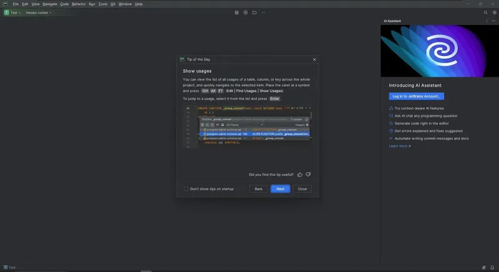Screen dimensions: 499x272
Task: Open AI Assistant panel options (three dots)
Action: click(x=487, y=21)
